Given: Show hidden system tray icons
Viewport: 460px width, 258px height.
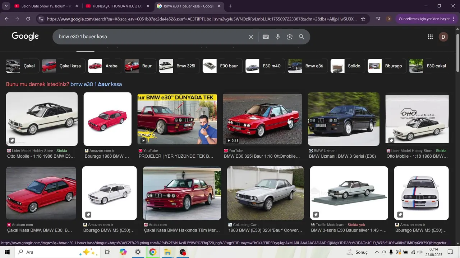Looking at the screenshot, I should 377,252.
